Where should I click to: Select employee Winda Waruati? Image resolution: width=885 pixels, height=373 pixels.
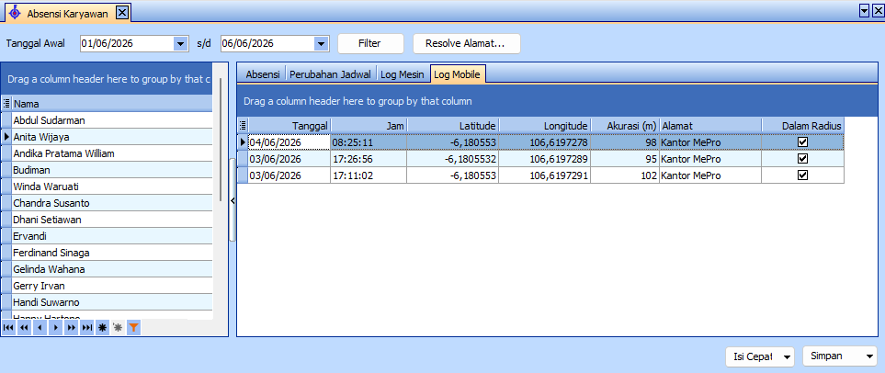(112, 186)
